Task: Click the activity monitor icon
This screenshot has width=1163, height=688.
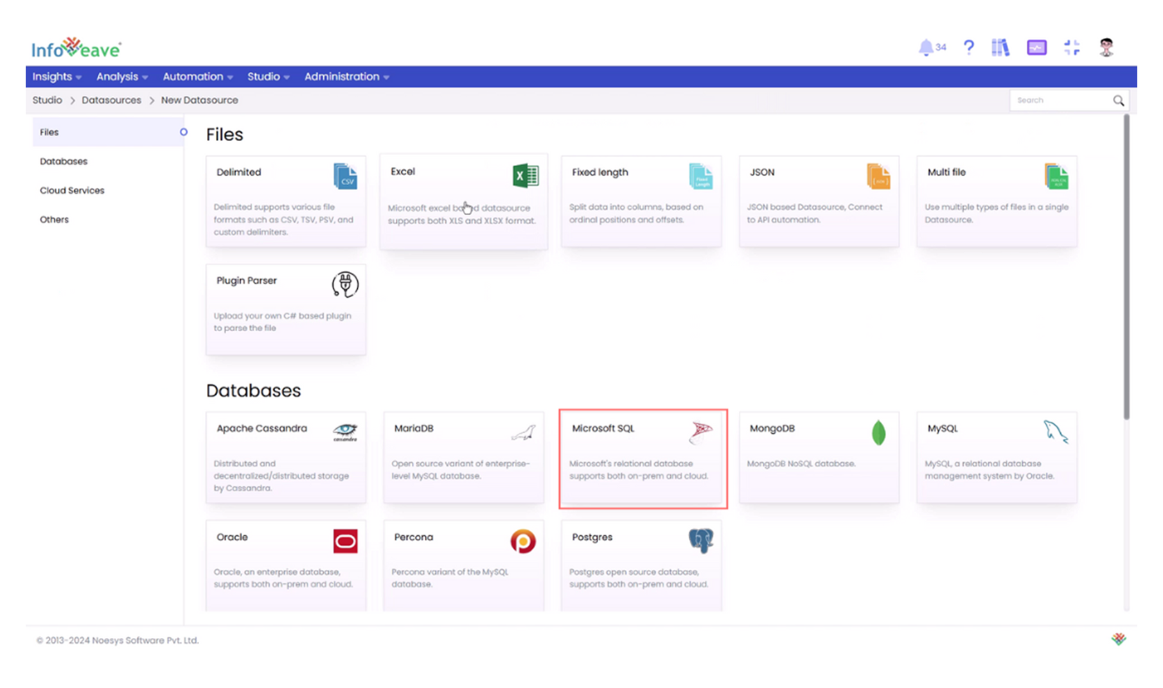Action: [1036, 47]
